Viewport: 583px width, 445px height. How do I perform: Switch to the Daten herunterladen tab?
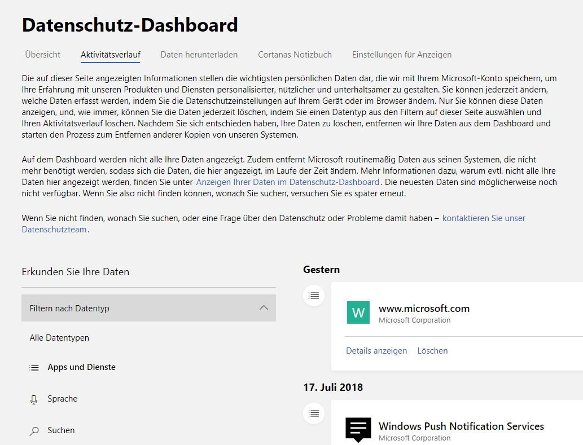(199, 55)
